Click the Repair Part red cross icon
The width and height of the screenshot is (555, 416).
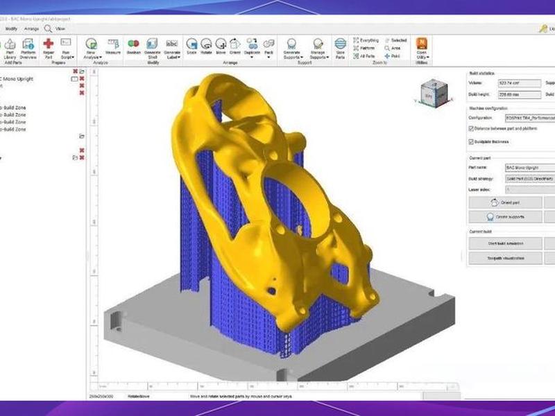click(48, 44)
